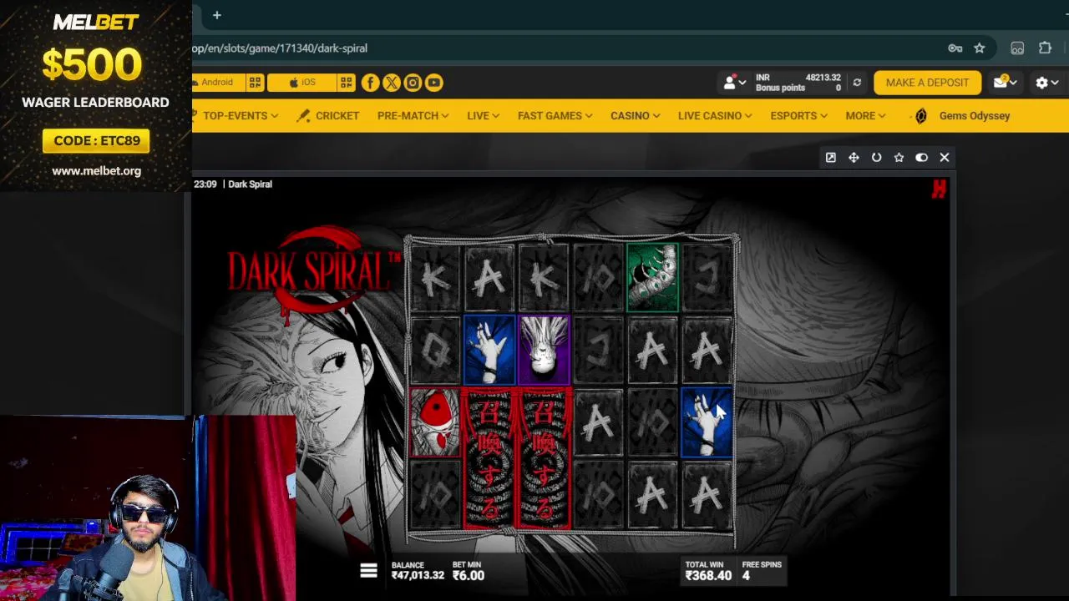
Task: Click the TOTAL WIN ₹368.40 value
Action: [x=708, y=576]
